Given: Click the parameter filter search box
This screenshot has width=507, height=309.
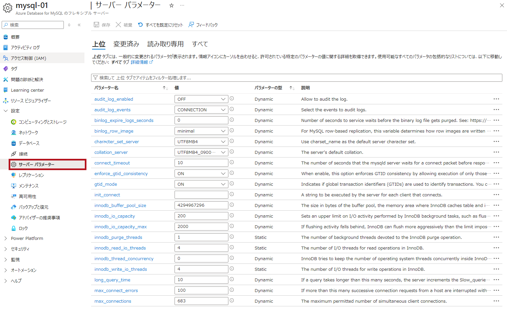Looking at the screenshot, I should [297, 78].
